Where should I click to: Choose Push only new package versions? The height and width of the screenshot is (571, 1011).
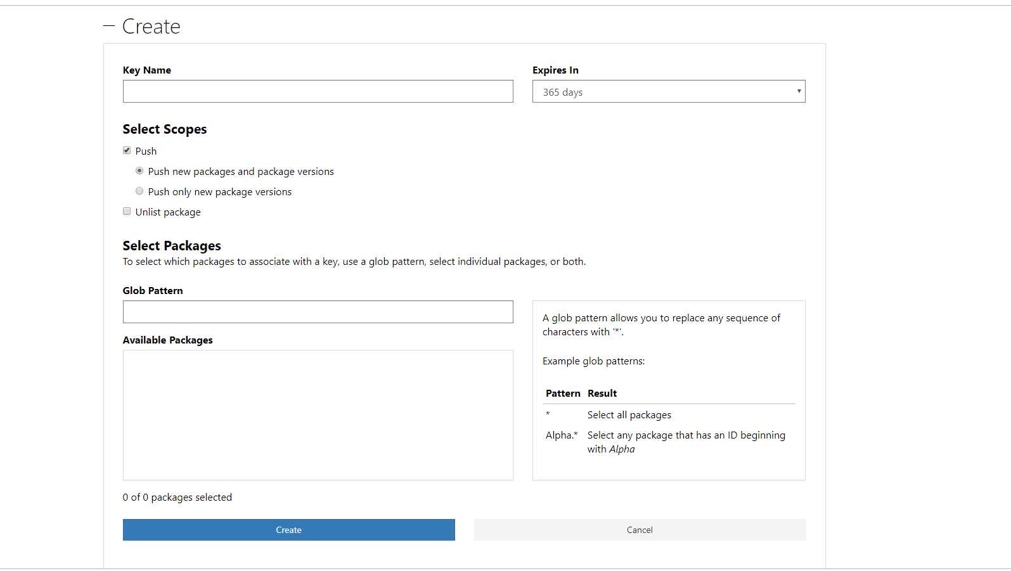pos(139,191)
